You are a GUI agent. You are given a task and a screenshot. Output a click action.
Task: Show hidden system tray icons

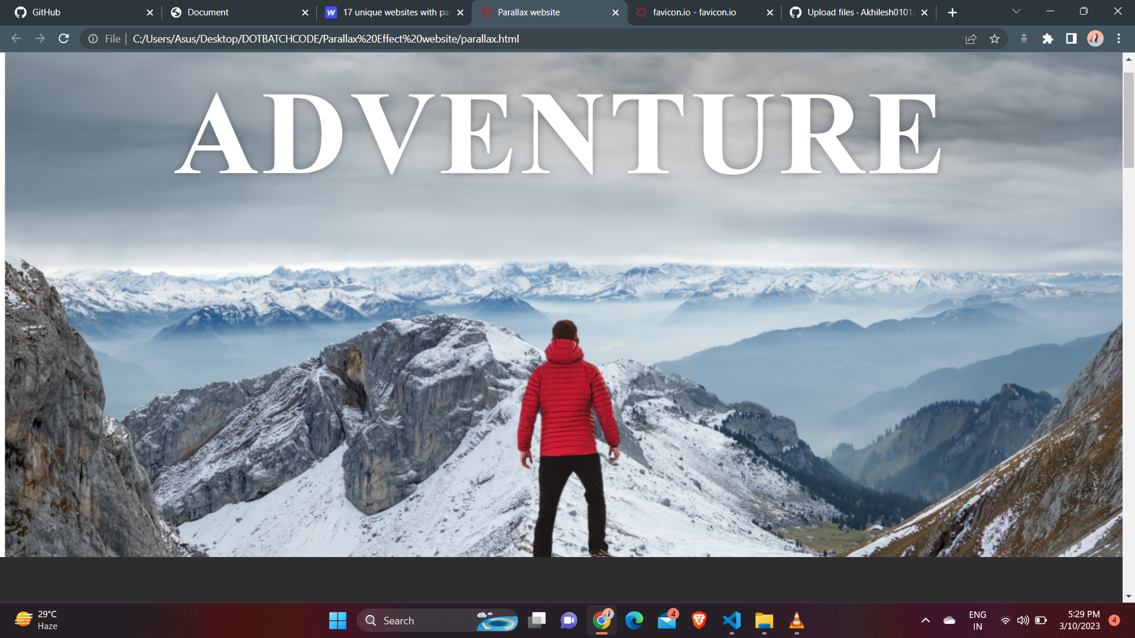pos(926,620)
